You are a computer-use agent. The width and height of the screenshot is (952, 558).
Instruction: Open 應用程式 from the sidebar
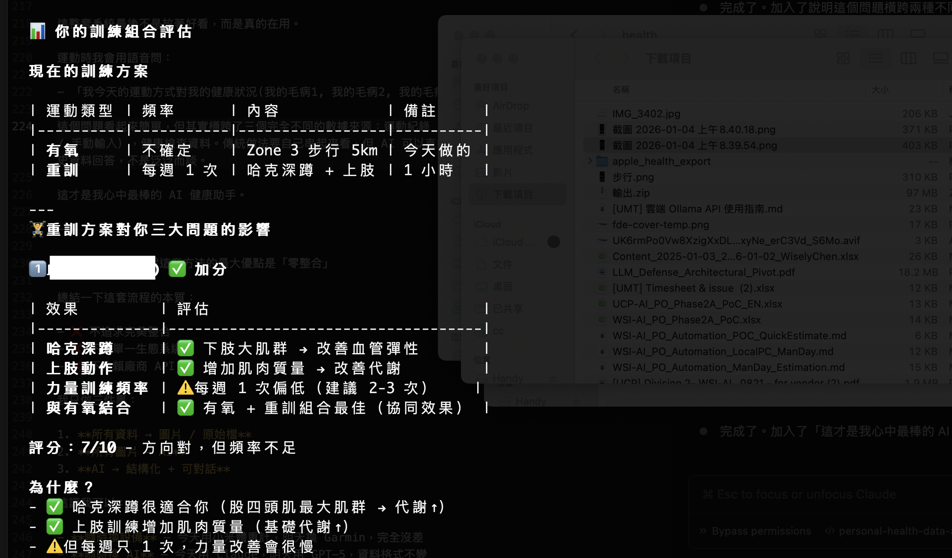coord(512,150)
